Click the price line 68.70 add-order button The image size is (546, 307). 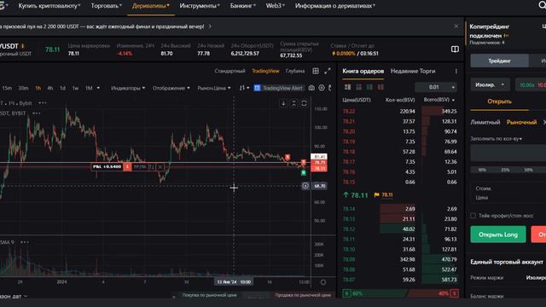(305, 186)
